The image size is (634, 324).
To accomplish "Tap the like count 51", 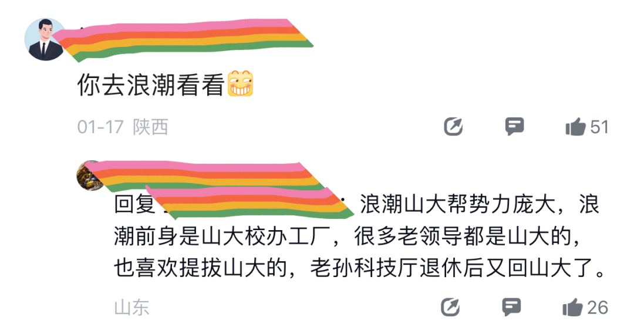I will (x=599, y=127).
